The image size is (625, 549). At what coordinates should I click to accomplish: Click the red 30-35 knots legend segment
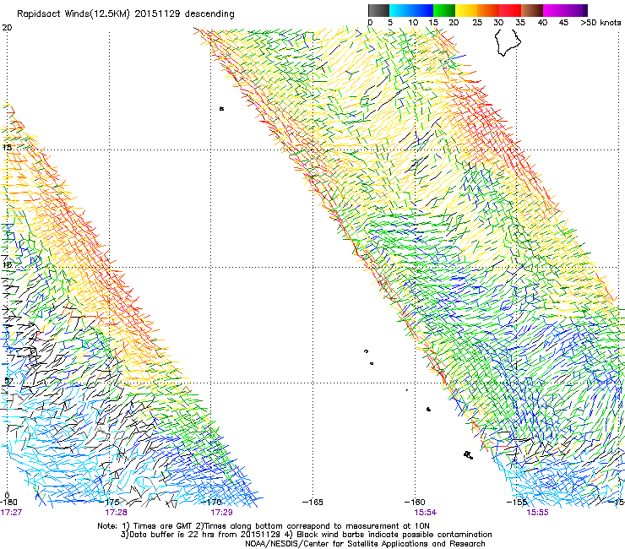510,10
